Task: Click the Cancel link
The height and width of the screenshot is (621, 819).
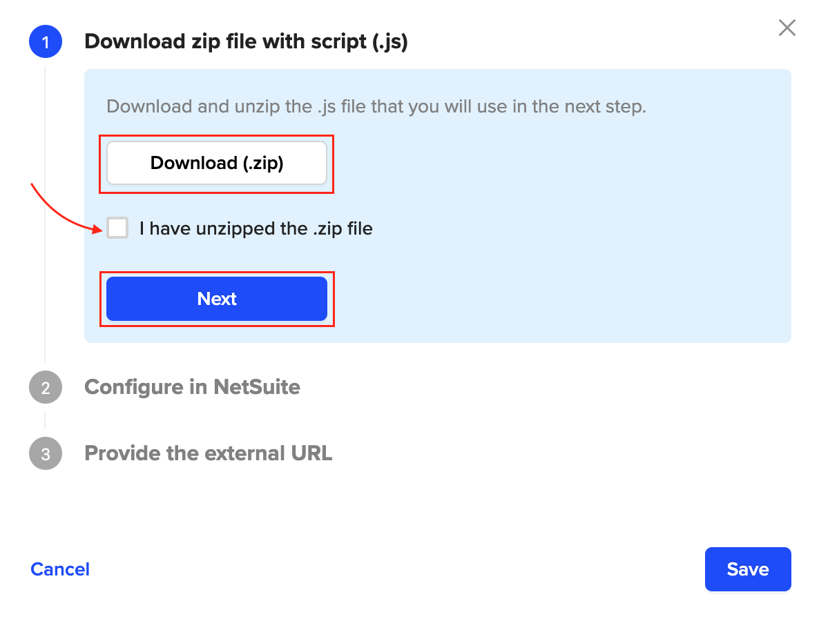Action: [60, 569]
